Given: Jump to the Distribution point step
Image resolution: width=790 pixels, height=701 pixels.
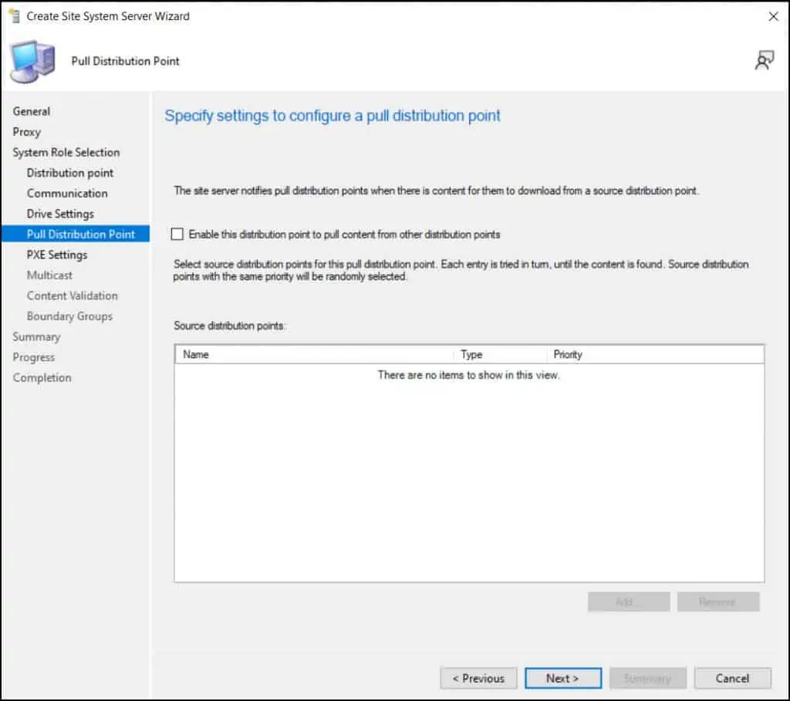Looking at the screenshot, I should click(x=70, y=173).
